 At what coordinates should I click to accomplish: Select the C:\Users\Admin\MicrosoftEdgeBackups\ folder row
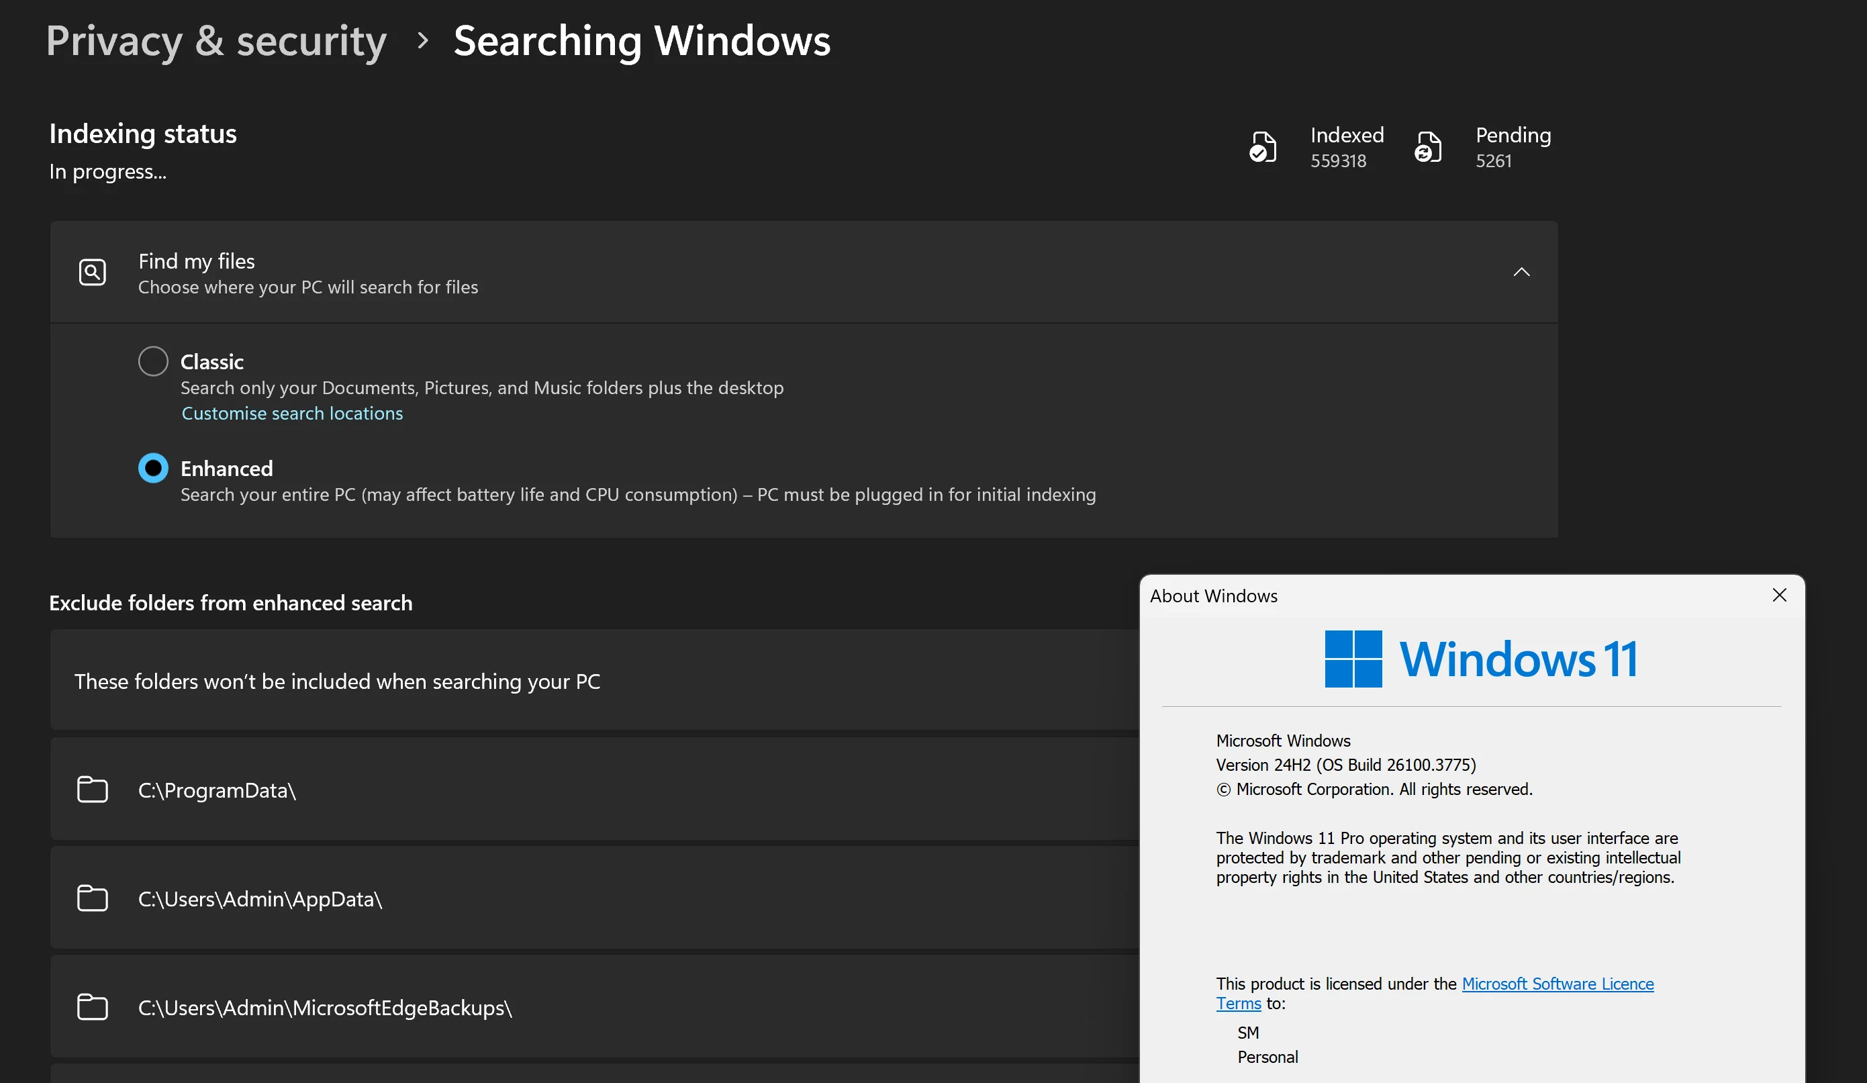[x=594, y=1006]
